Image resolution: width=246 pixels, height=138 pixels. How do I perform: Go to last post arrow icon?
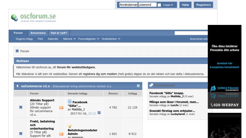[x=99, y=113]
